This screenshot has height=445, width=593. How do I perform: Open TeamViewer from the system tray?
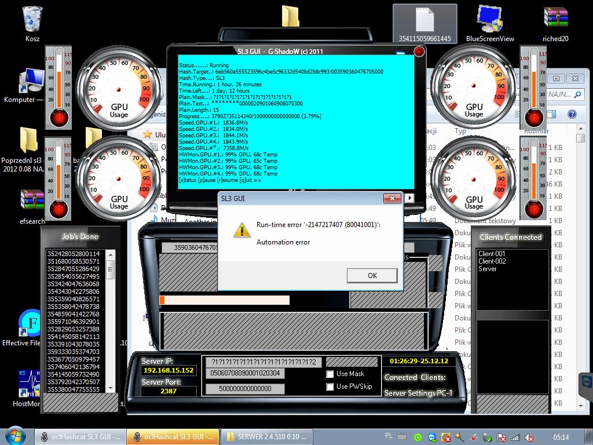[x=432, y=437]
